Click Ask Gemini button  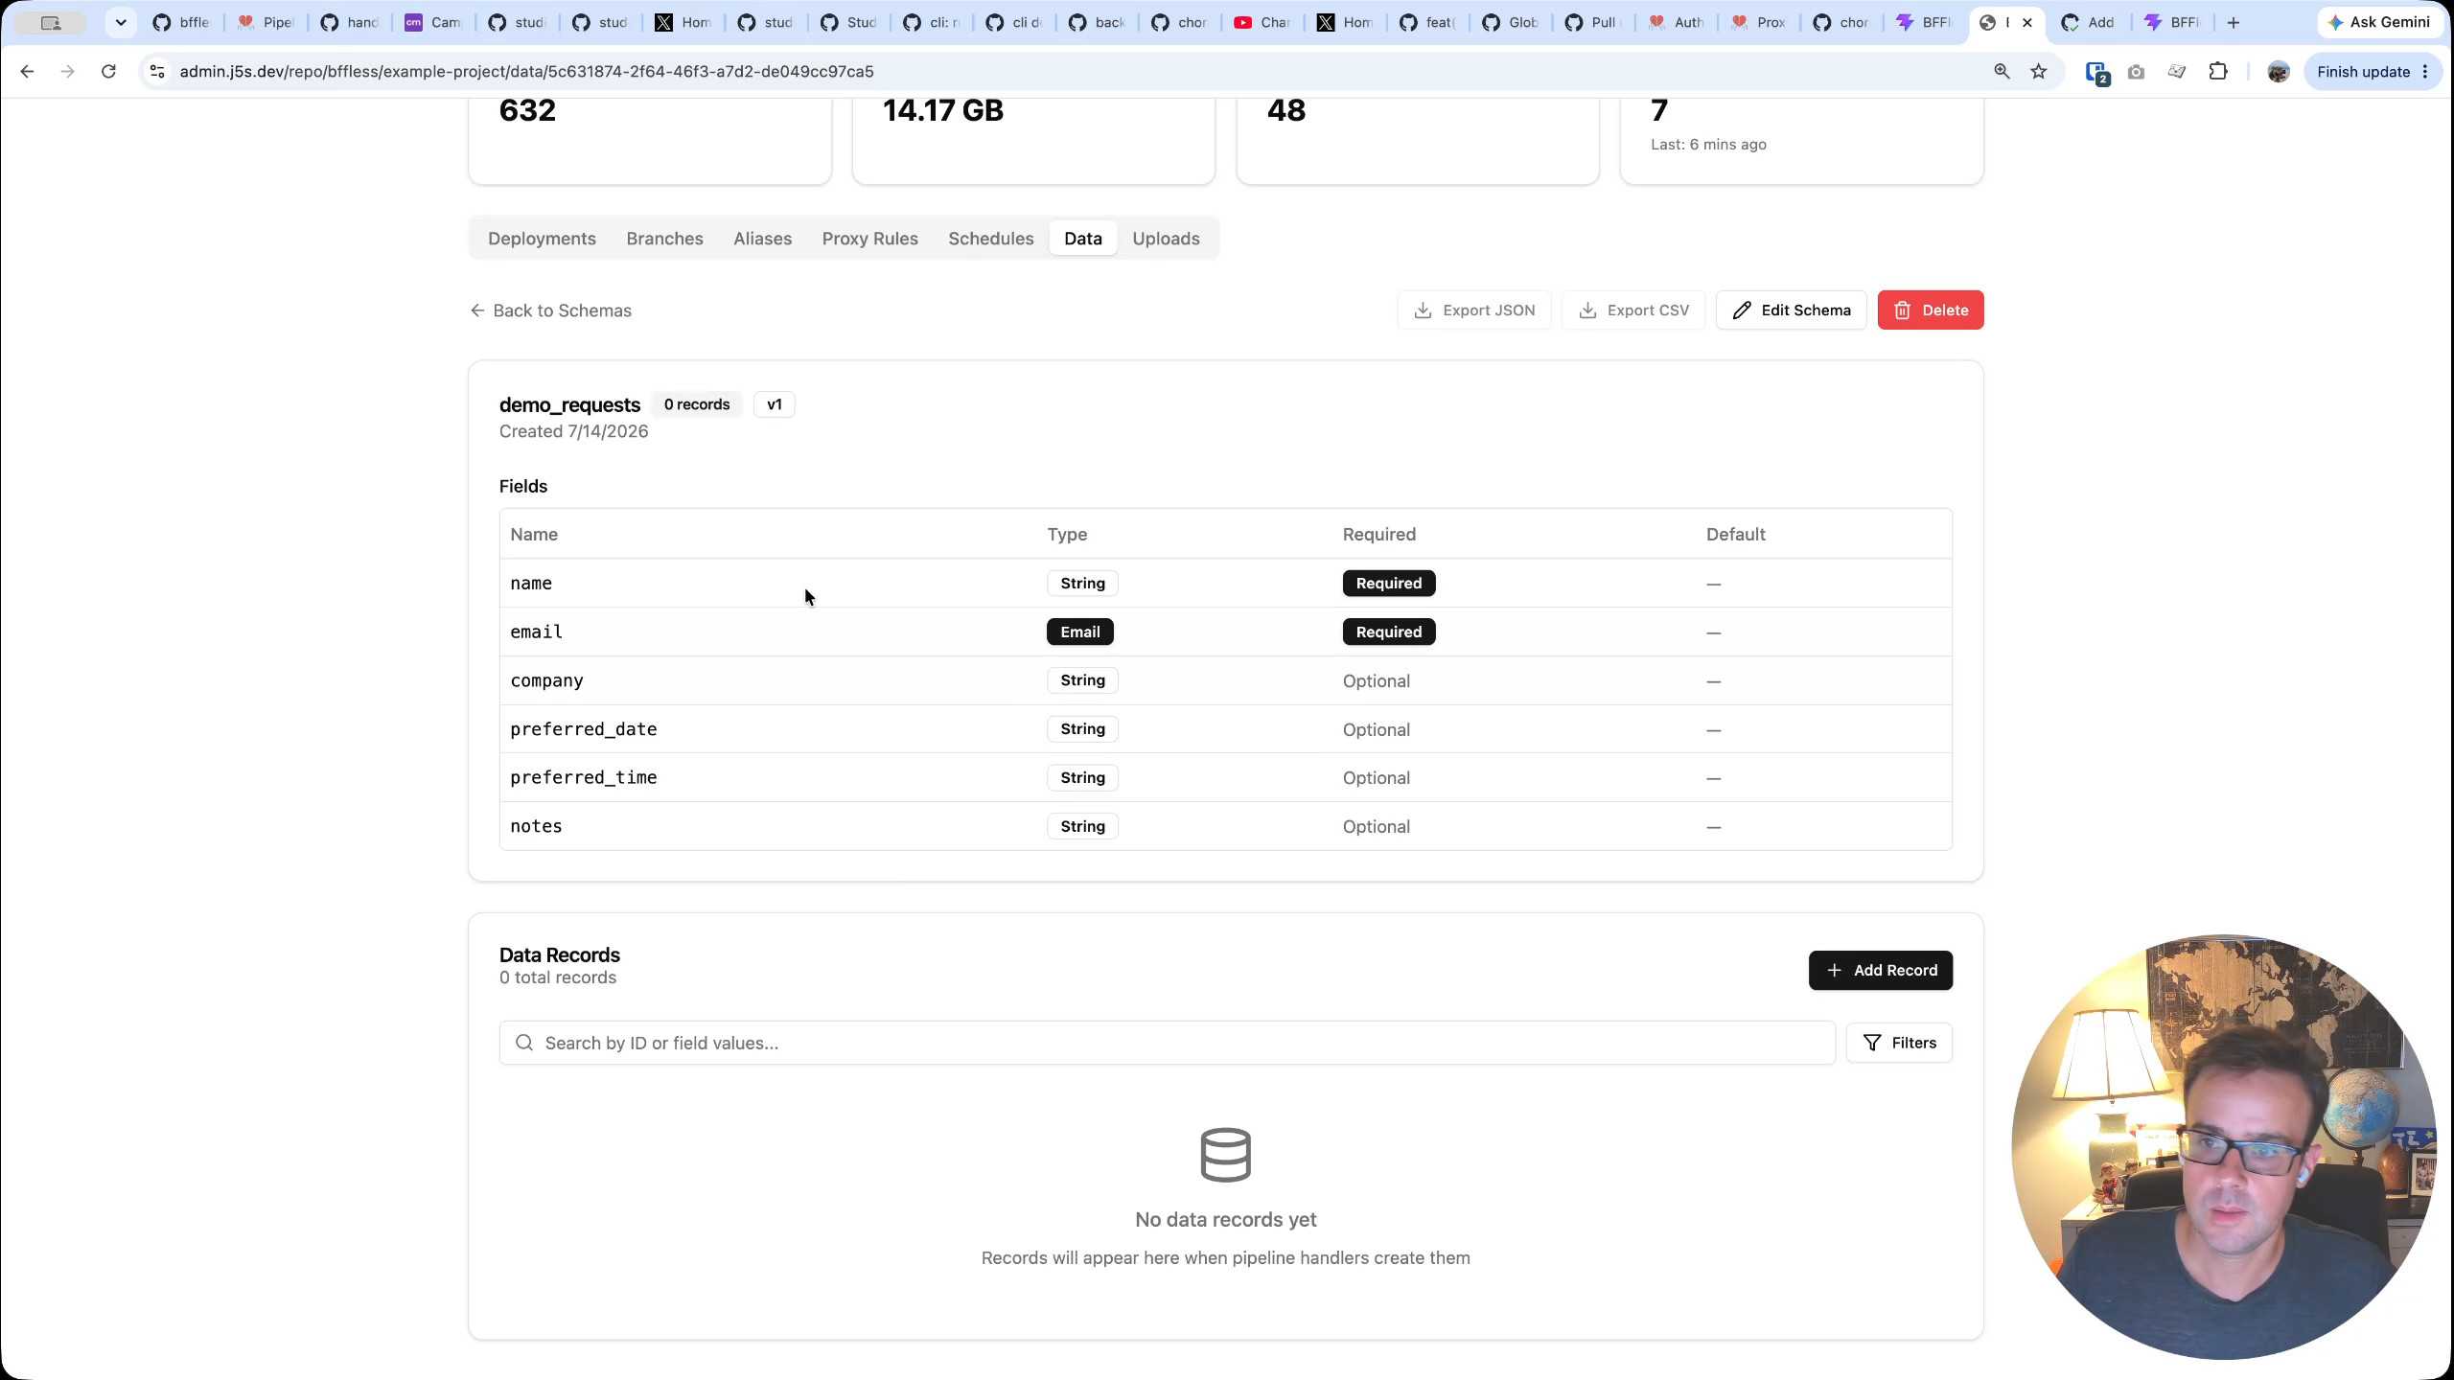tap(2379, 22)
